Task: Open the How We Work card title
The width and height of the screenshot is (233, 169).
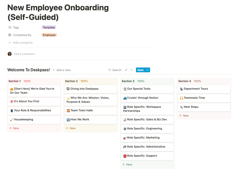Action: tap(80, 119)
